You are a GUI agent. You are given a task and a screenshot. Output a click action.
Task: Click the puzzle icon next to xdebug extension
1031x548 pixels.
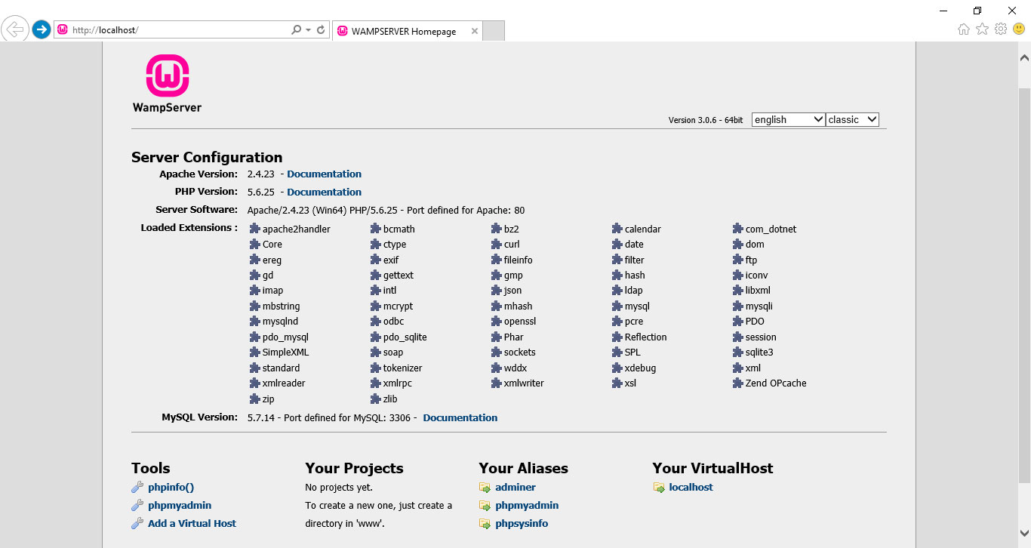click(618, 368)
